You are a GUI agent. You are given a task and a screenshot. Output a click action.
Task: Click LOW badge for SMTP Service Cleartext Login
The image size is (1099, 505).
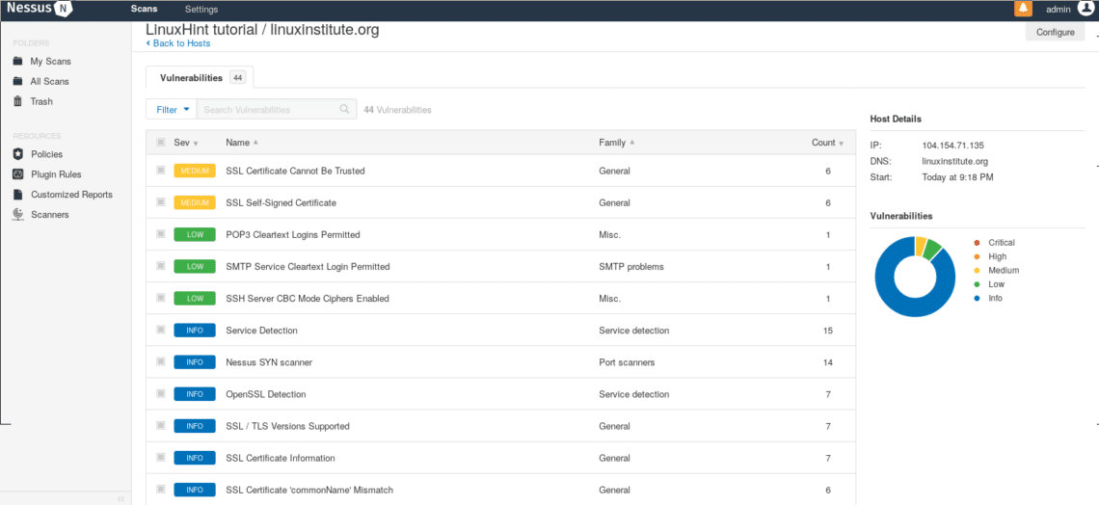point(195,267)
